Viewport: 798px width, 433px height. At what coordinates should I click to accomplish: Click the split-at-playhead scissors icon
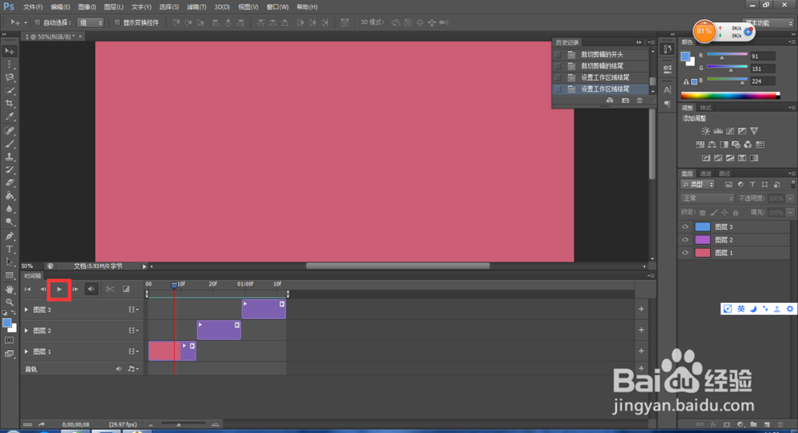(110, 289)
